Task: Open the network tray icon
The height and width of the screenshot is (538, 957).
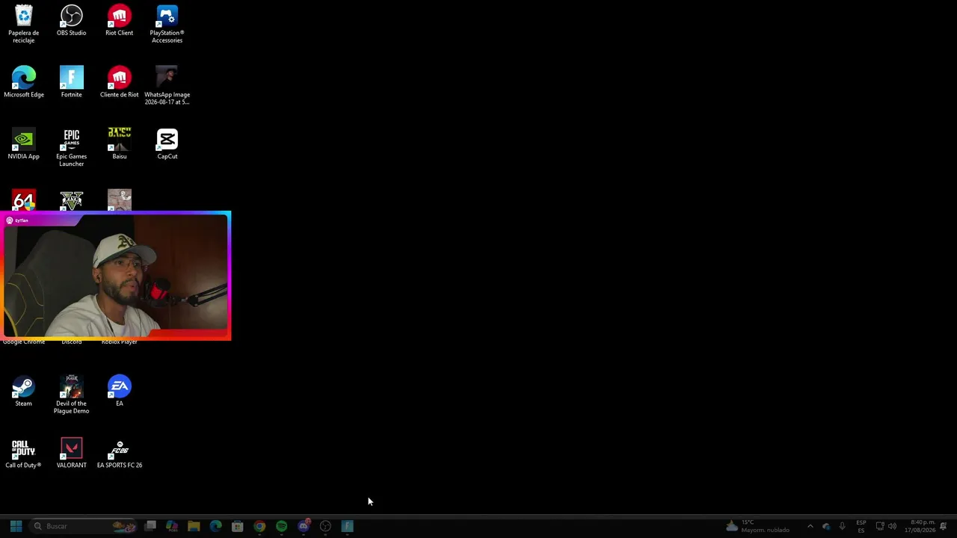Action: coord(879,526)
